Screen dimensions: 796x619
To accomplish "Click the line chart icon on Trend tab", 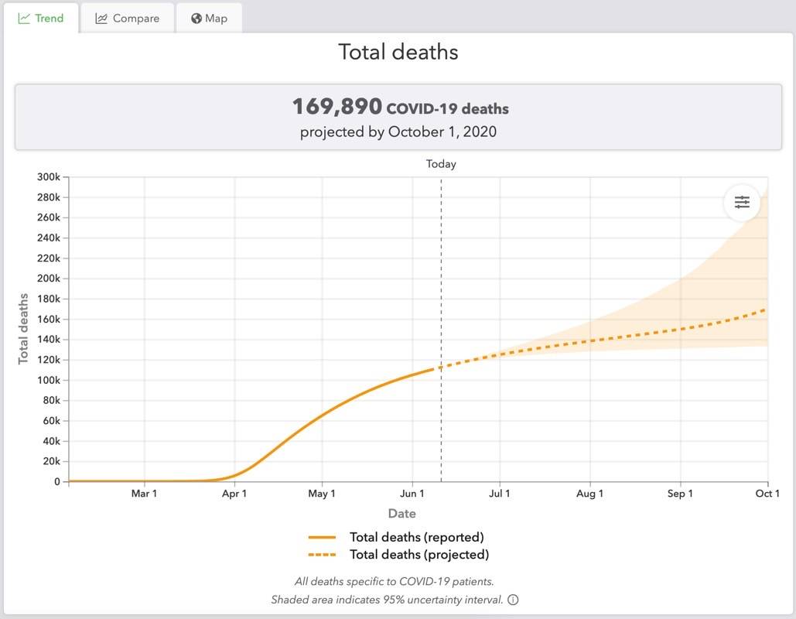I will tap(24, 18).
